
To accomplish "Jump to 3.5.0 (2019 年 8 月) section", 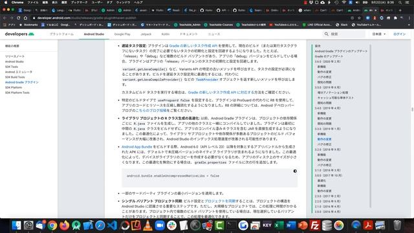I will 327,87.
